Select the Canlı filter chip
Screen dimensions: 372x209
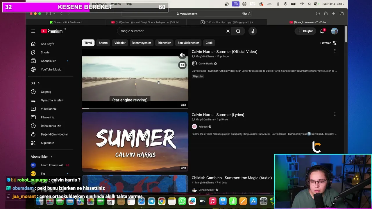coord(209,43)
